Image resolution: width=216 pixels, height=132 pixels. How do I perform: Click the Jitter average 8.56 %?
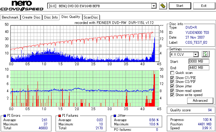[x=154, y=120]
